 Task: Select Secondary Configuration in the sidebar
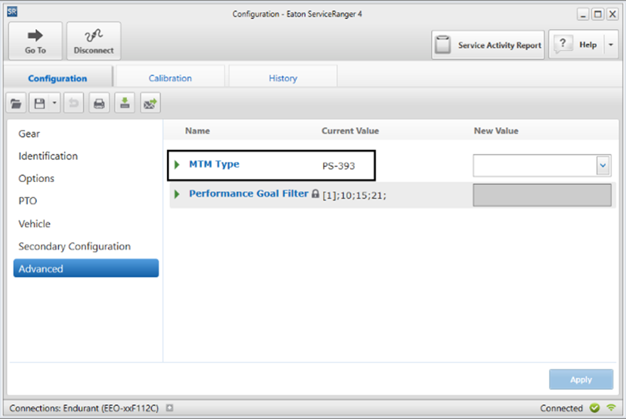click(75, 246)
